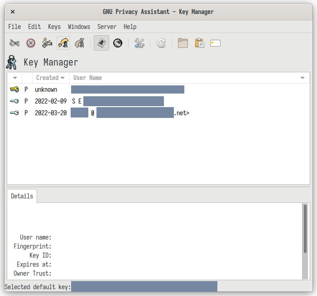Click the red Delete key icon
The image size is (317, 296).
[31, 43]
